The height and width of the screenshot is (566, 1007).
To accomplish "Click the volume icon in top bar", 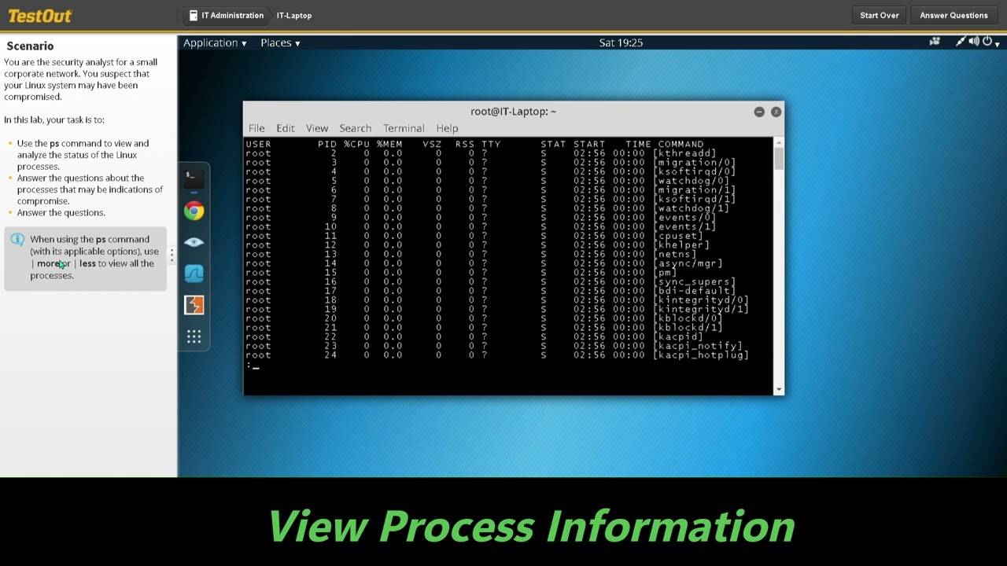I will (x=974, y=42).
